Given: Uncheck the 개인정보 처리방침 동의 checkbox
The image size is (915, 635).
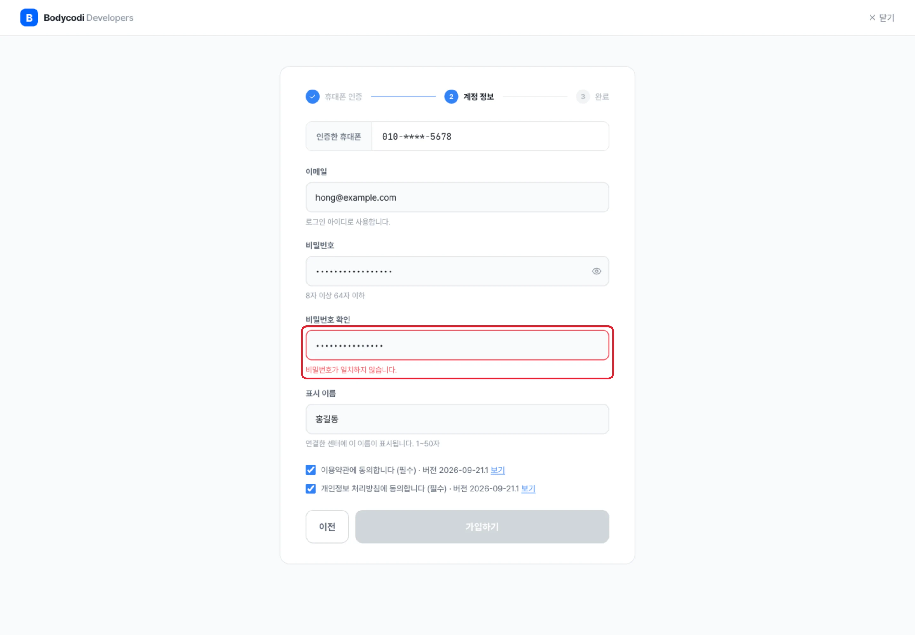Looking at the screenshot, I should [311, 489].
